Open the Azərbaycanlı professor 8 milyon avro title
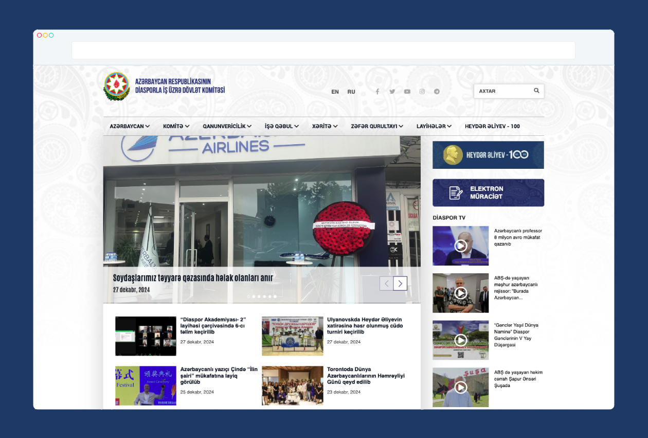Screen dimensions: 648x438 click(x=518, y=237)
